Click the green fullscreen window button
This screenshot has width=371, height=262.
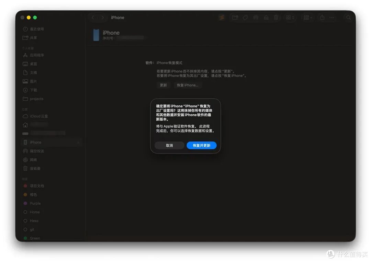(35, 18)
